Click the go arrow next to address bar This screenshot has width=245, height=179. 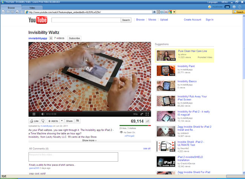pyautogui.click(x=154, y=12)
